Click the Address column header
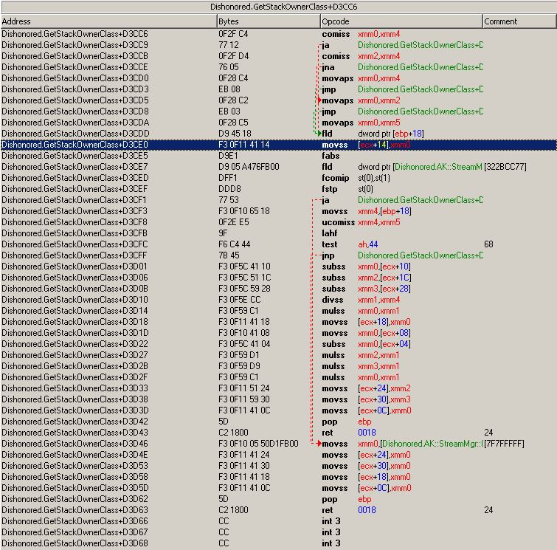The height and width of the screenshot is (550, 557). pyautogui.click(x=108, y=21)
